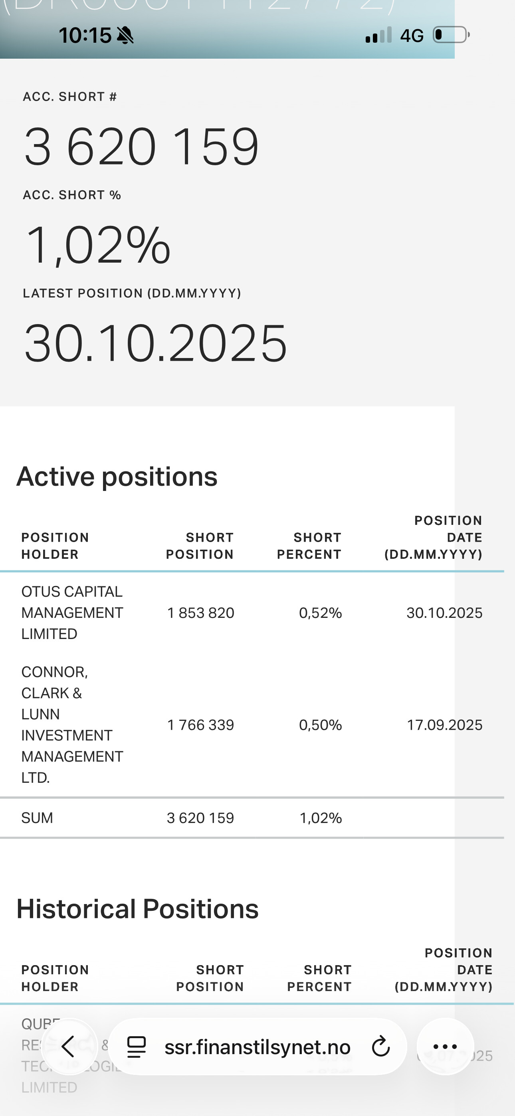Select the Otus Capital Management Limited row
Screen dimensions: 515x1116
point(72,613)
